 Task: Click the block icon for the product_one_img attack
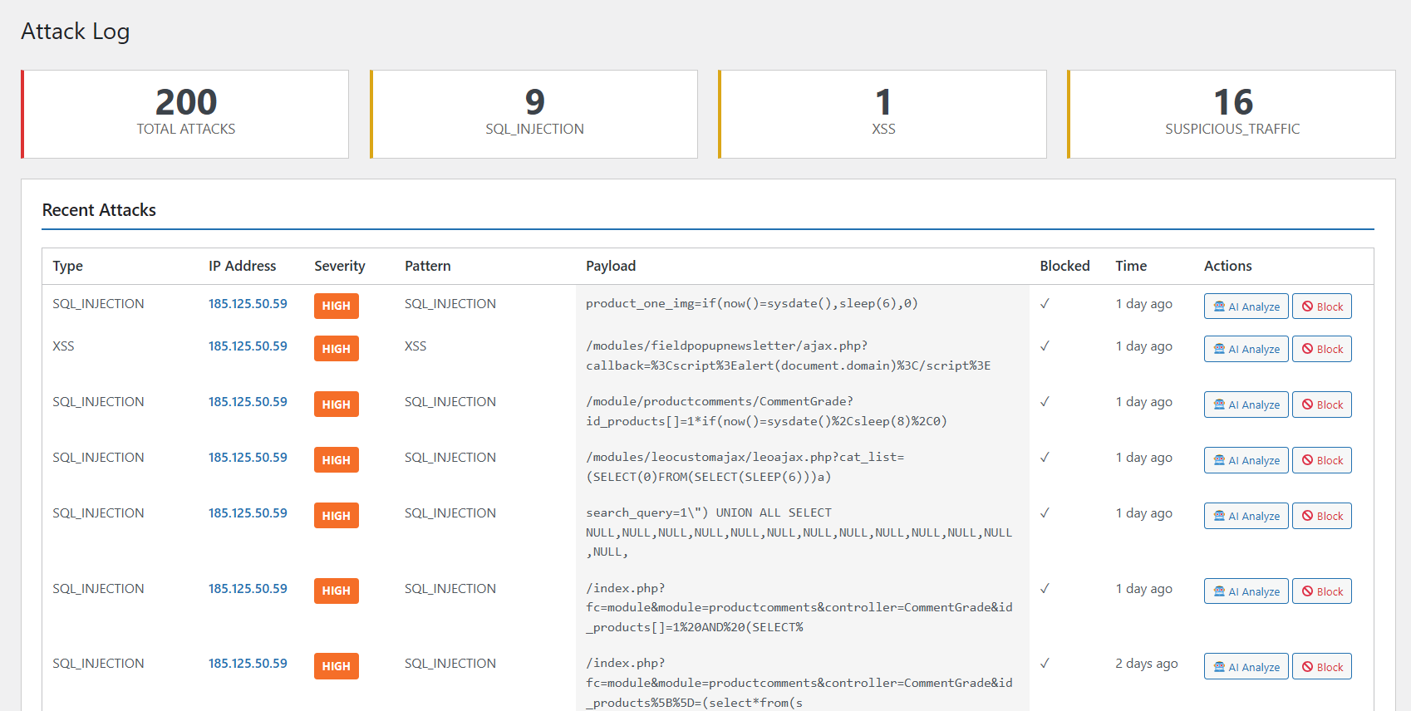coord(1307,306)
